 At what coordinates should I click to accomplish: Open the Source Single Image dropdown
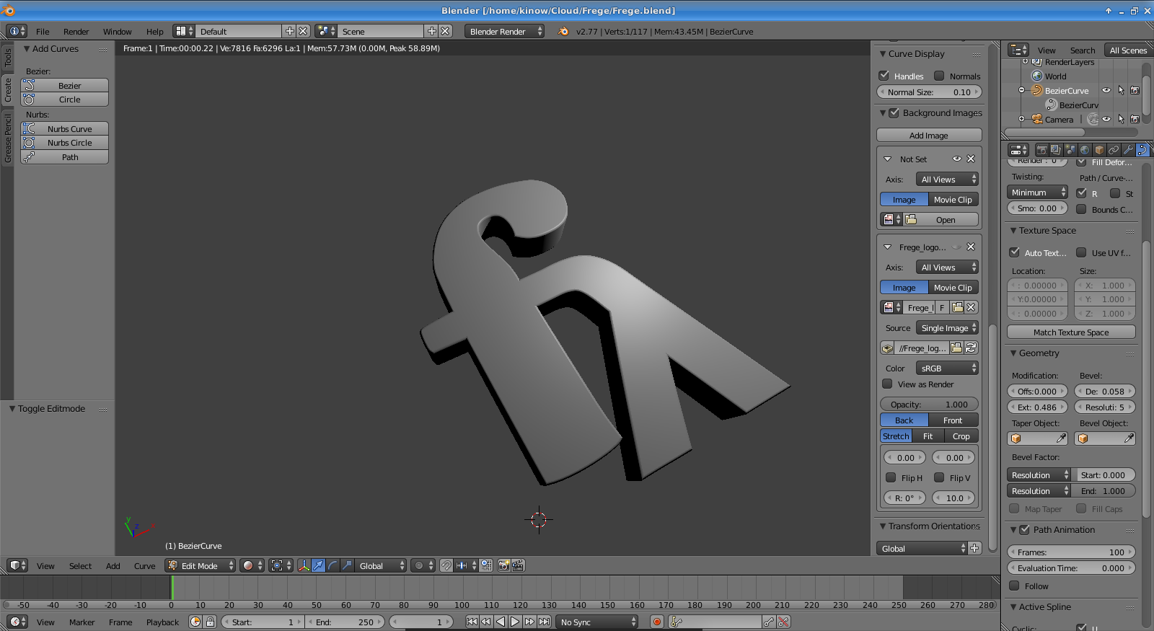[x=947, y=327]
